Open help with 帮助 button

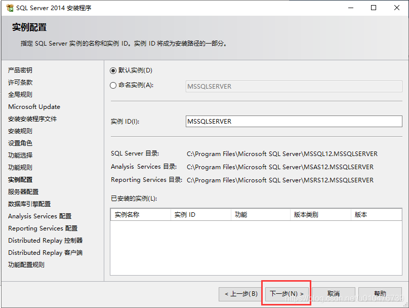tap(380, 294)
